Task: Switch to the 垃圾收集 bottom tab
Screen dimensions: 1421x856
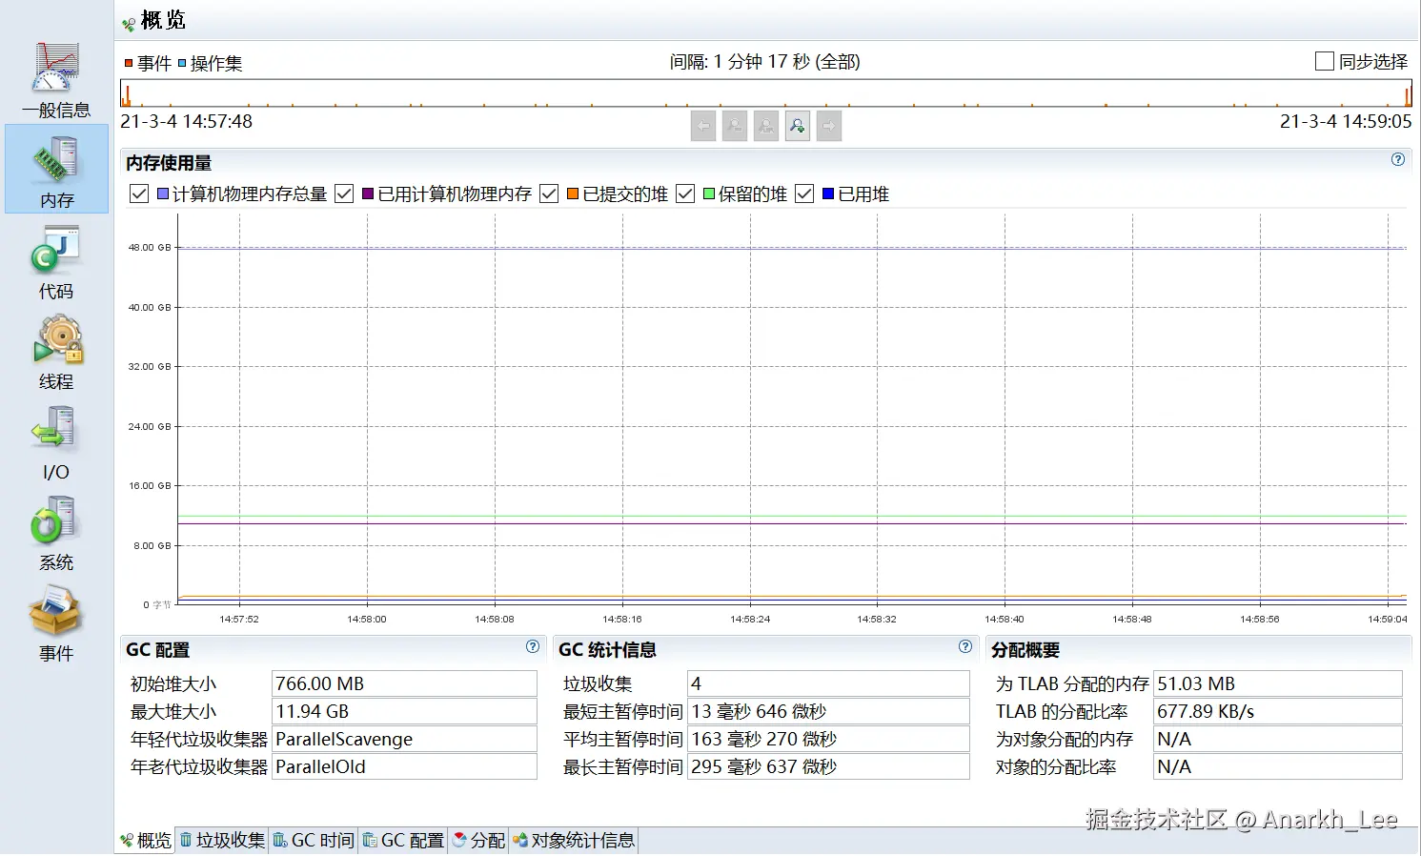Action: pos(222,840)
